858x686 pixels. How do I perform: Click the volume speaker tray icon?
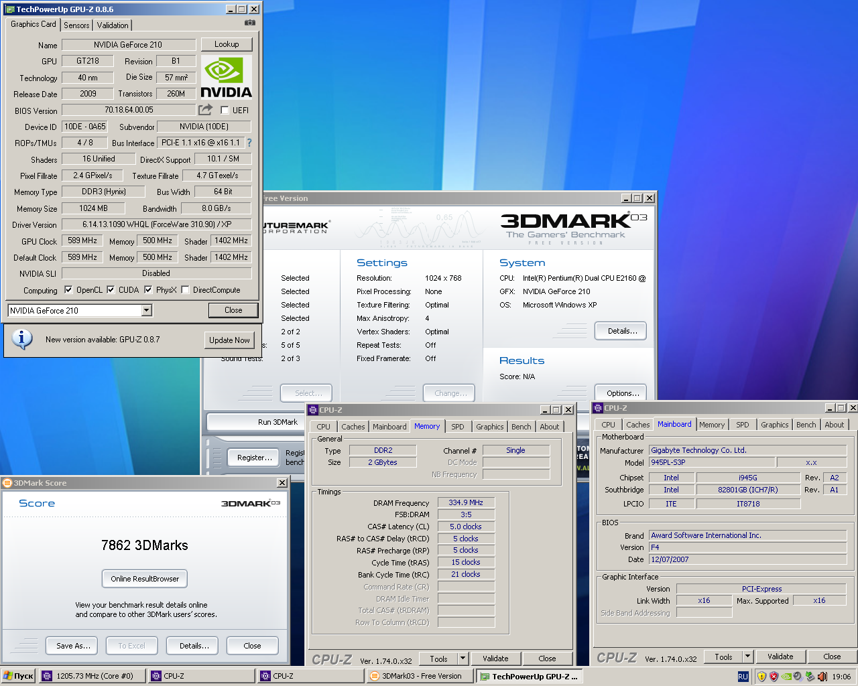point(822,677)
